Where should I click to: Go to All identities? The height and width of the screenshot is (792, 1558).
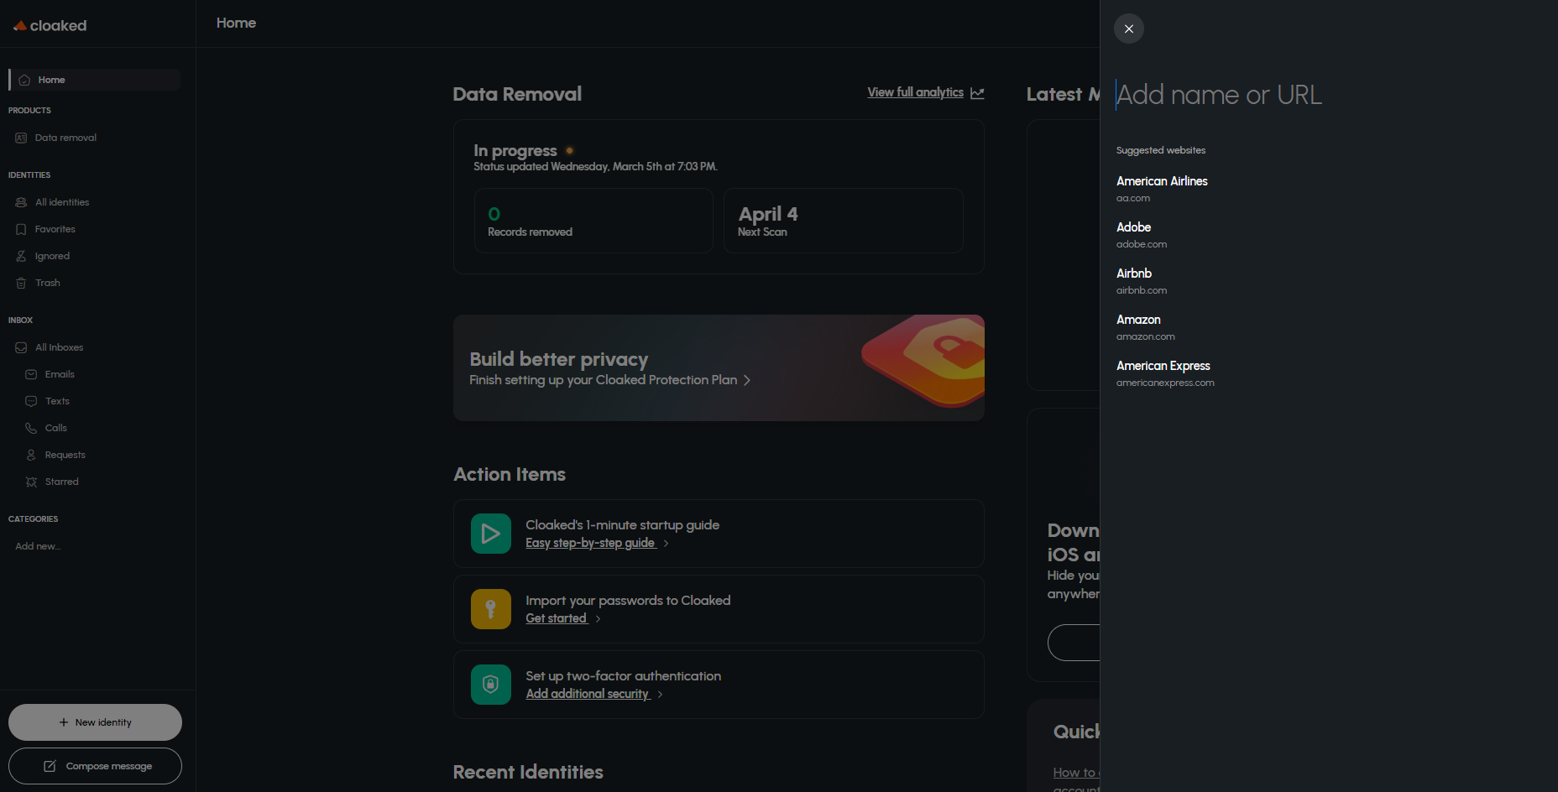(62, 202)
